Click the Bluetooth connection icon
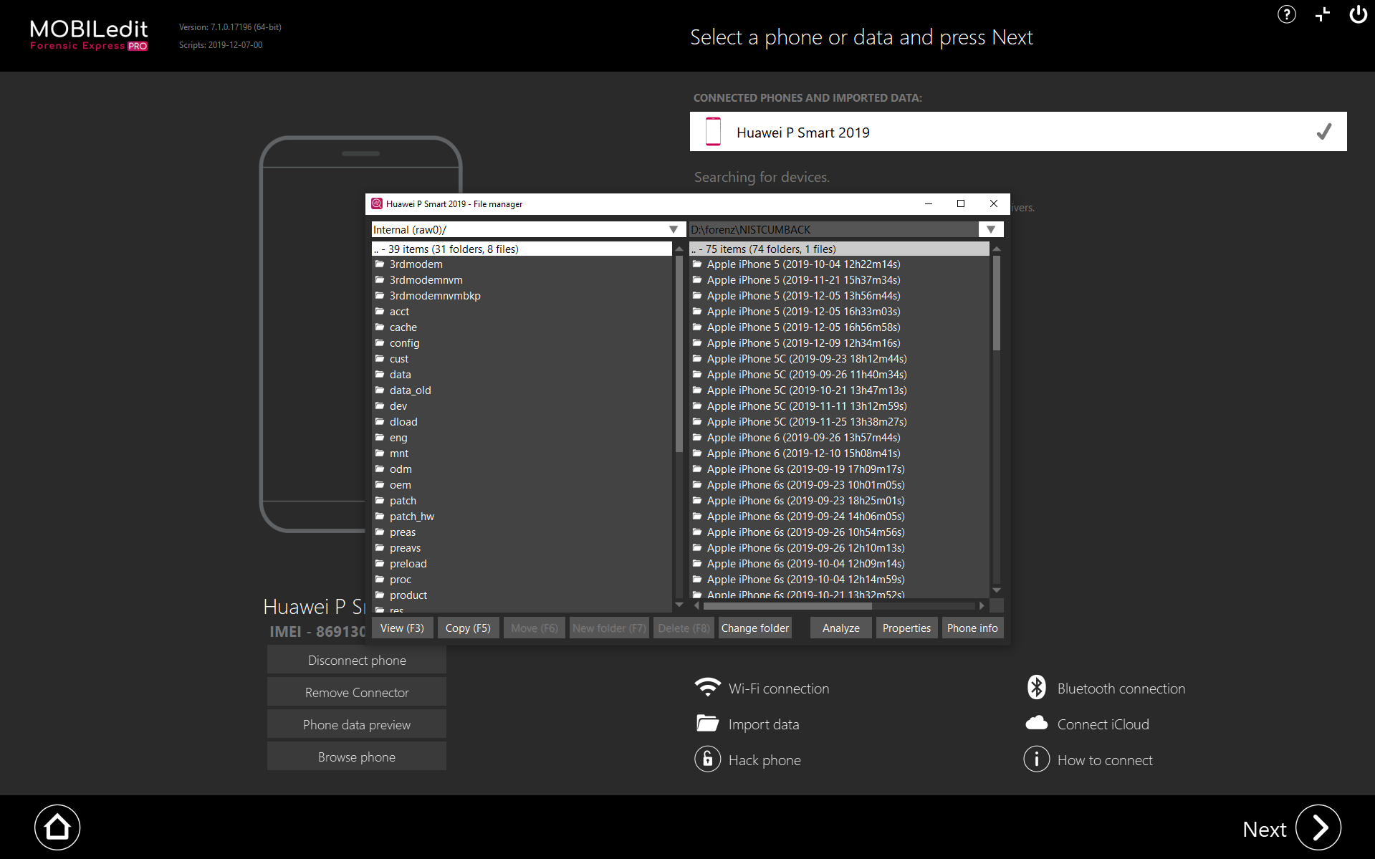Screen dimensions: 1375x859 click(1037, 688)
